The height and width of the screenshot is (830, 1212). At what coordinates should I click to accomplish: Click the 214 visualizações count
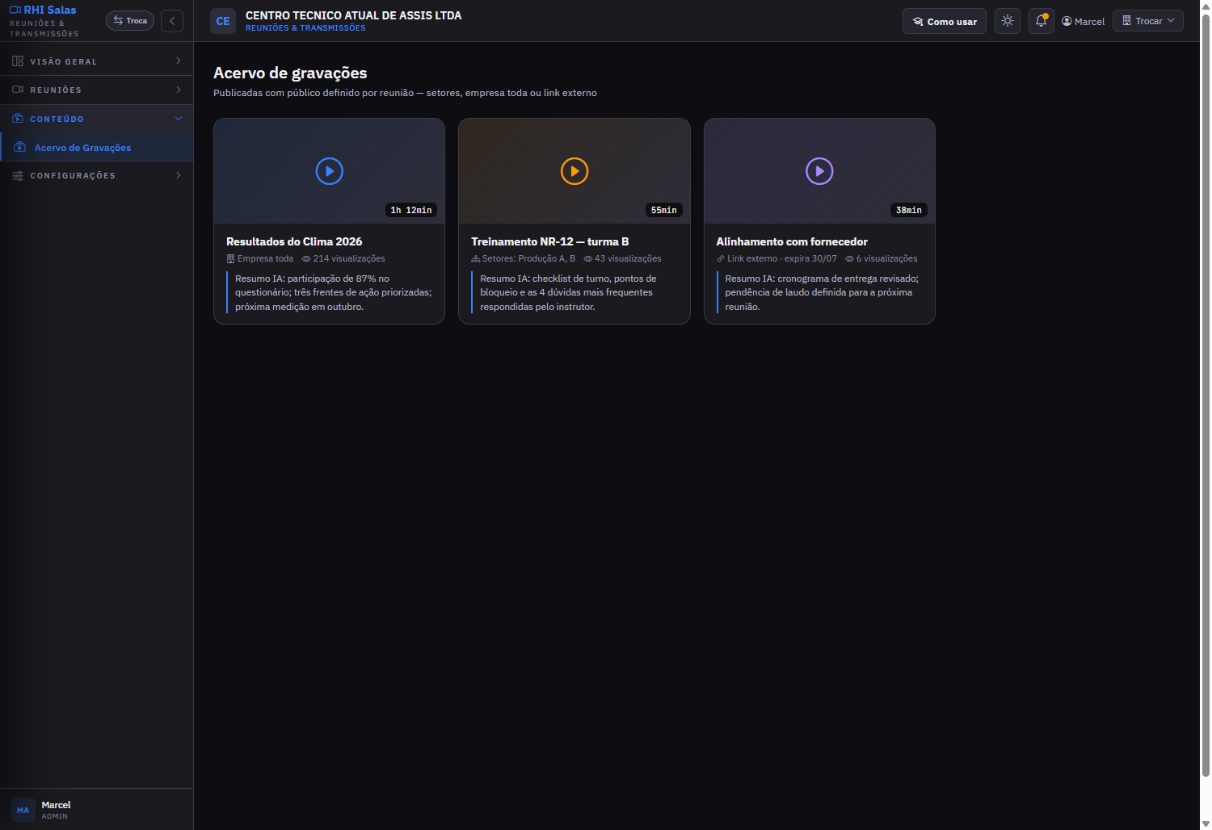(x=343, y=258)
